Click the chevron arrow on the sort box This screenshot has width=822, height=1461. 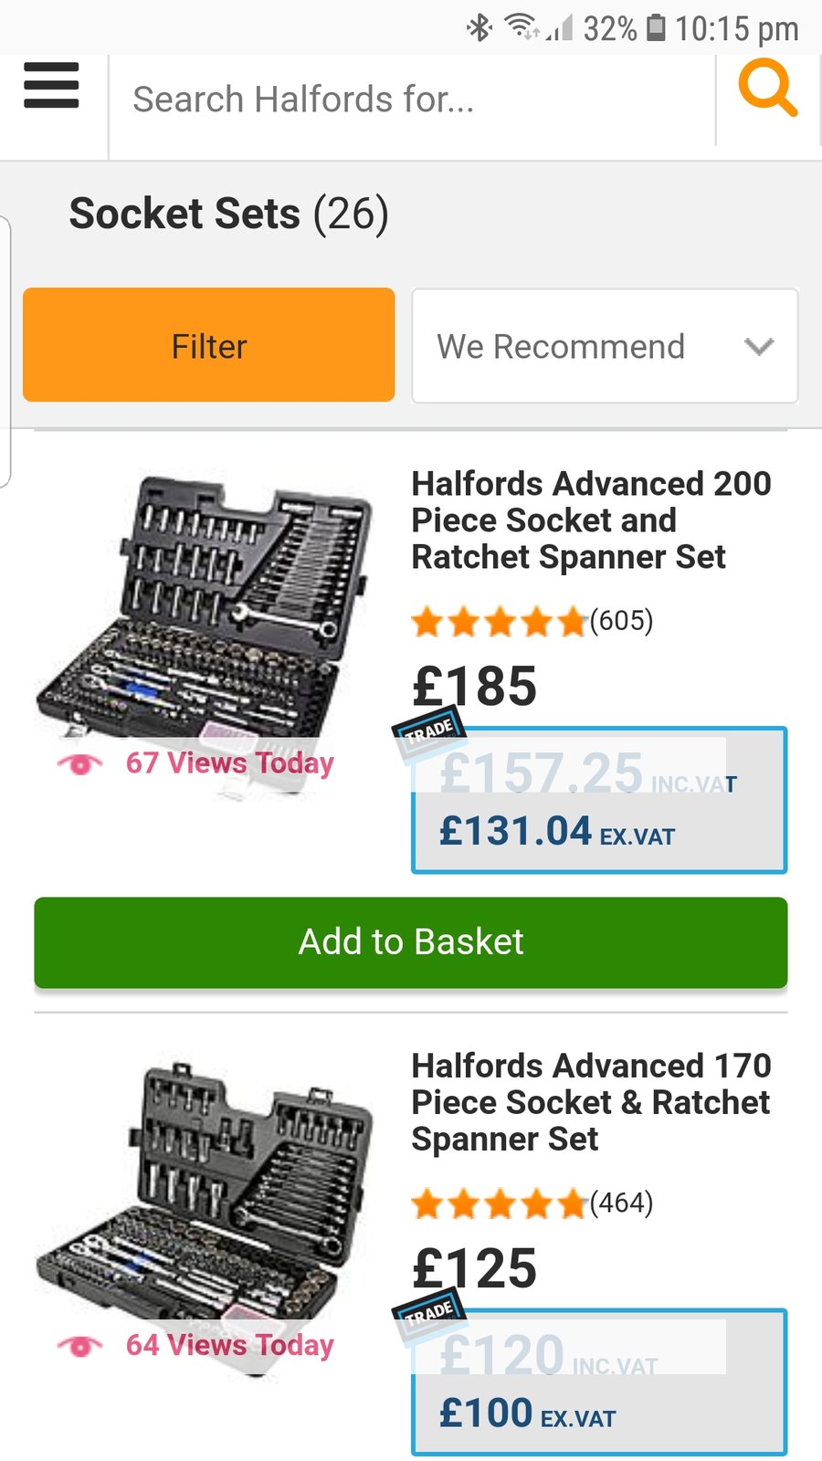(x=758, y=347)
